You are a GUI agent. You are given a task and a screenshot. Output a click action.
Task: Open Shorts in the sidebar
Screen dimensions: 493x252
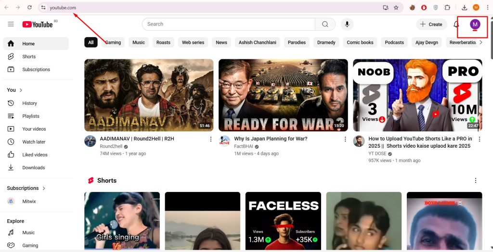point(29,57)
